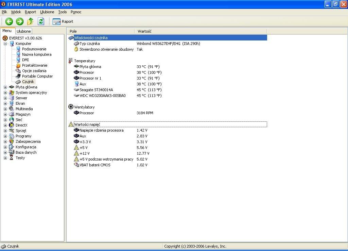Expand the System operacyjny node
348x251 pixels.
click(x=5, y=93)
